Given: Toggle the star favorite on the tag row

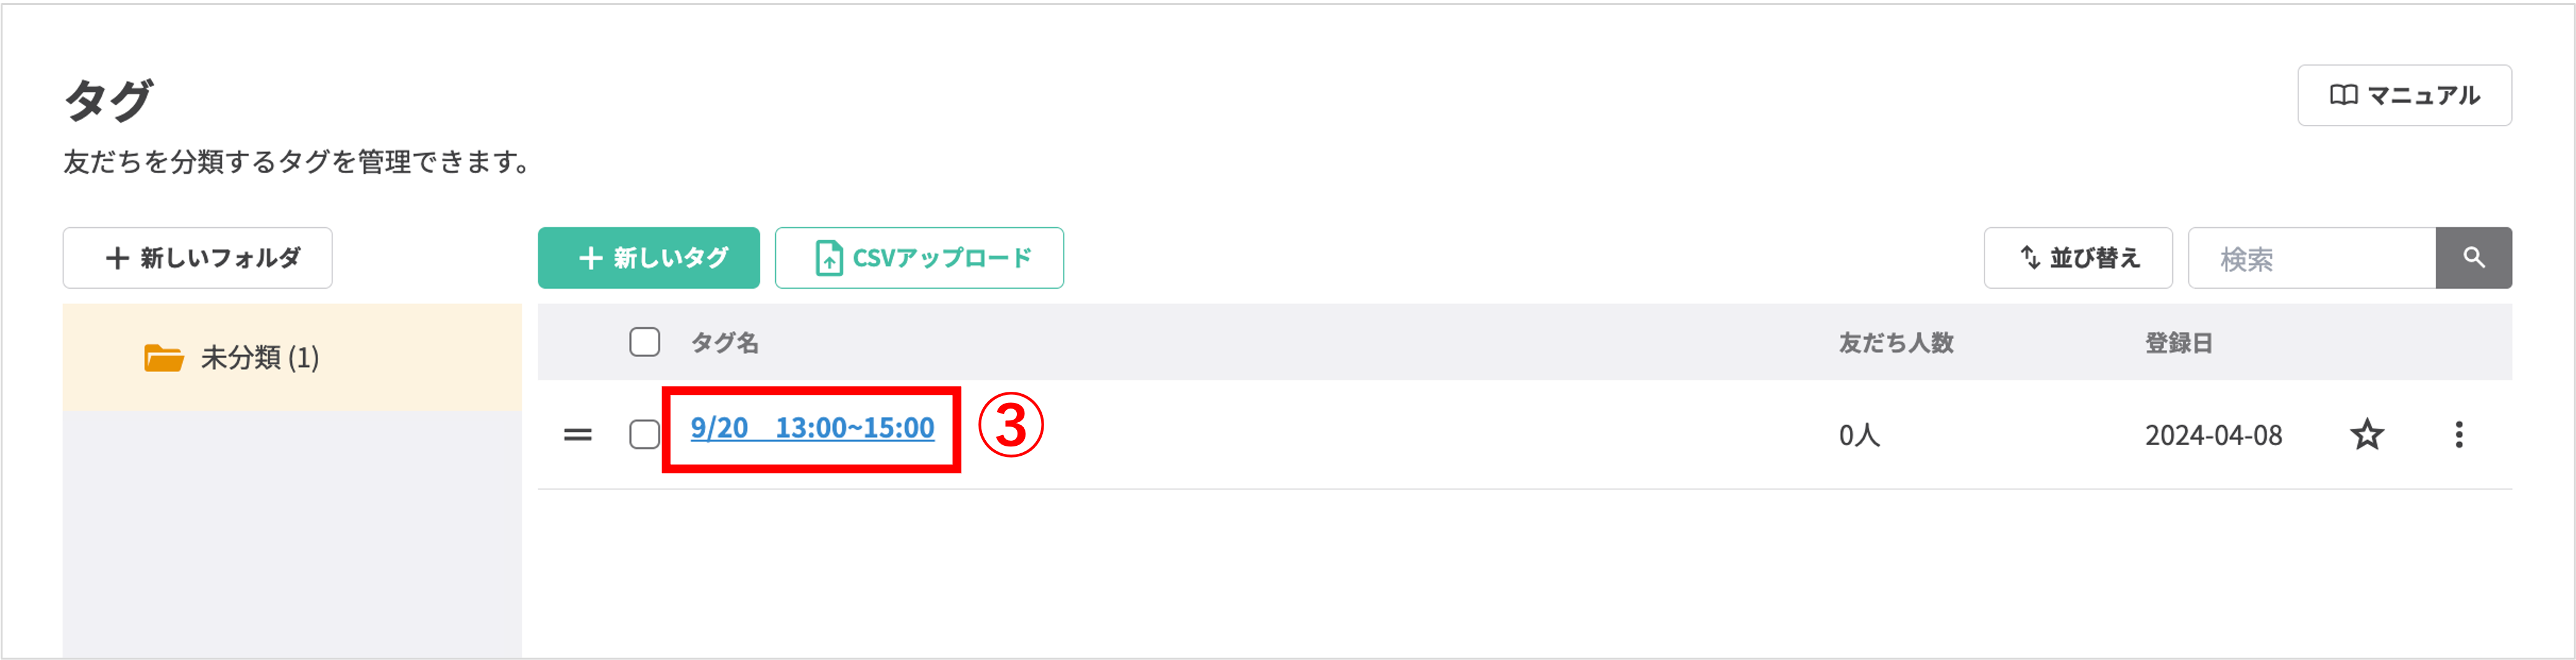Looking at the screenshot, I should click(2368, 434).
